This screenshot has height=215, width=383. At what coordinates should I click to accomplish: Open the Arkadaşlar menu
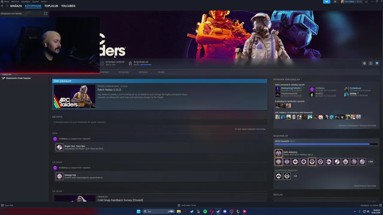26,1
